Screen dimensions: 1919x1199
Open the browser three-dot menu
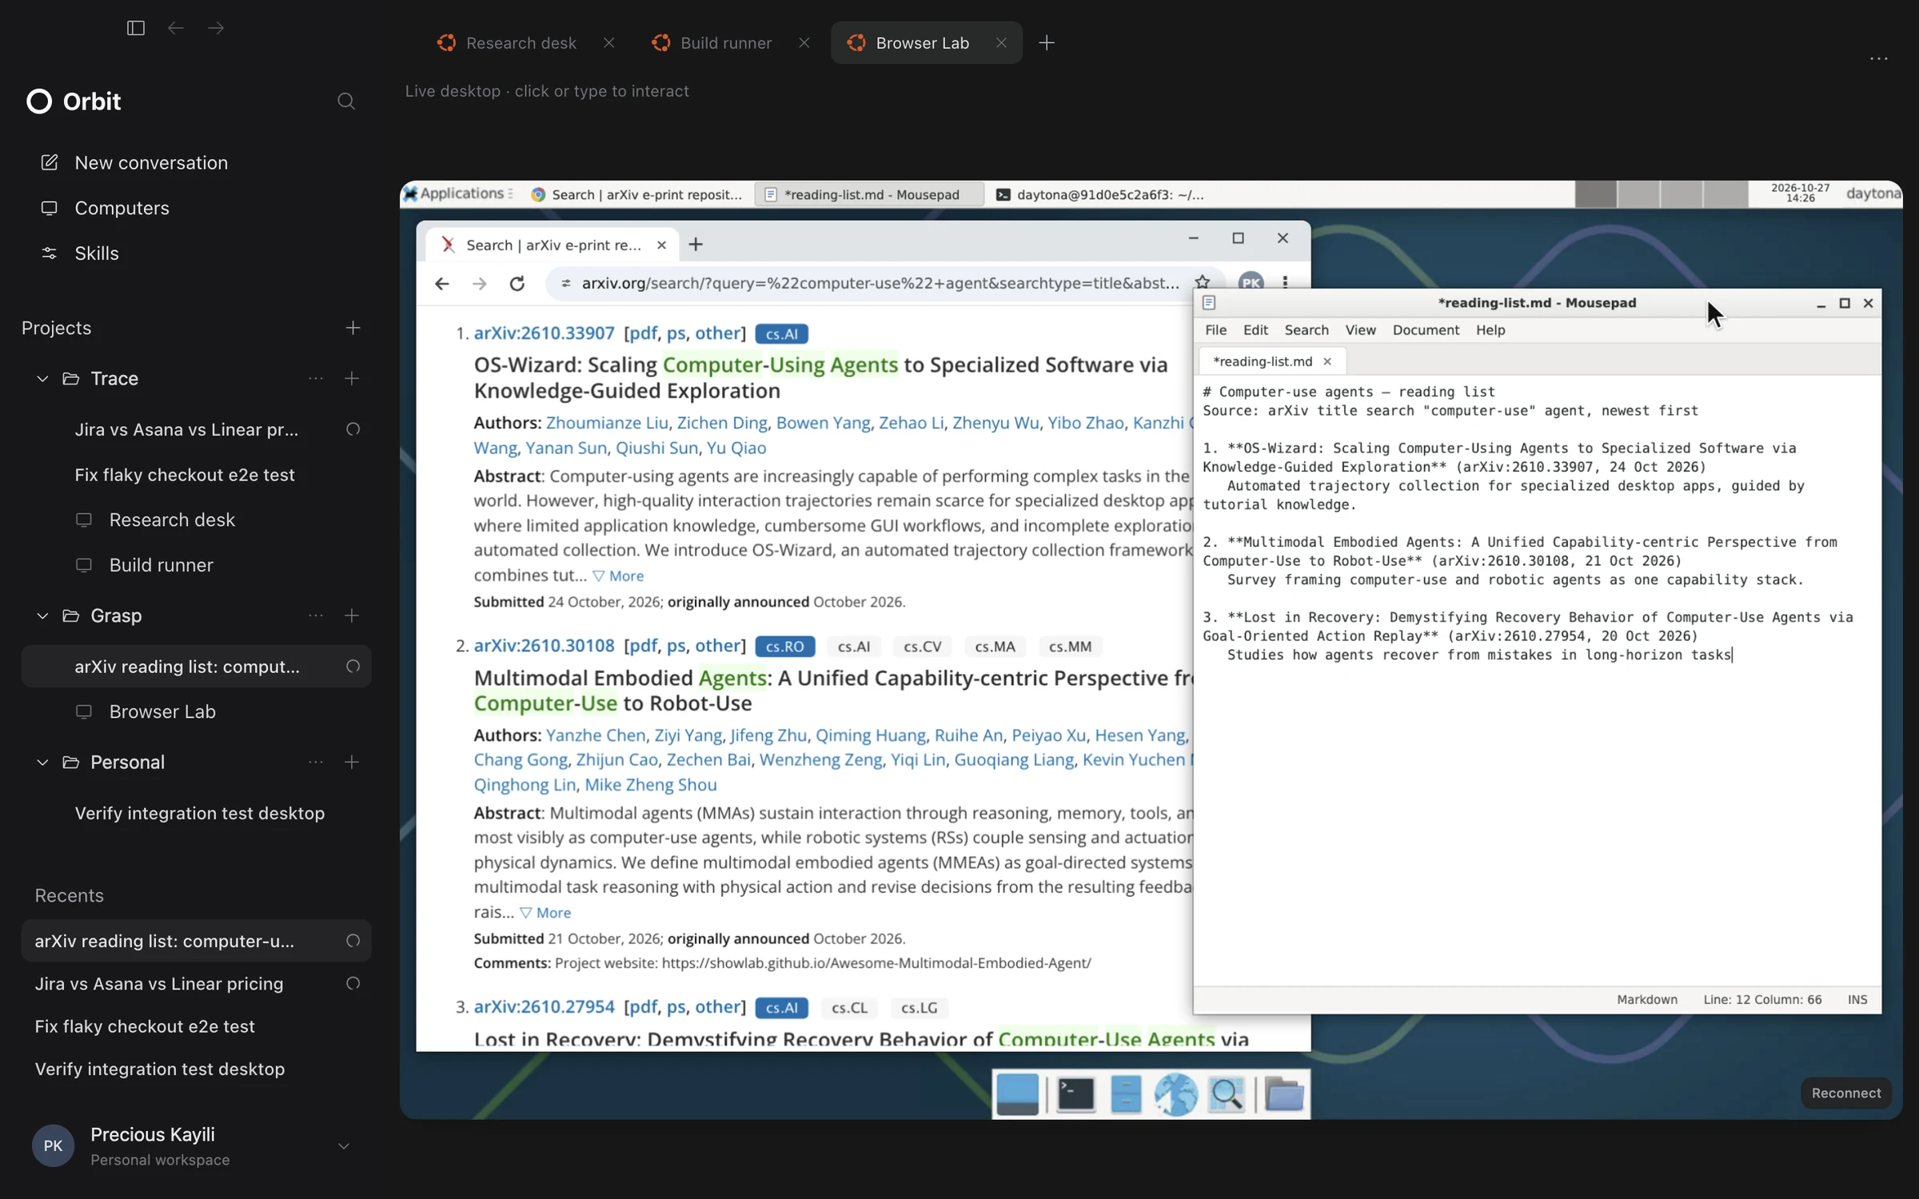[1285, 282]
